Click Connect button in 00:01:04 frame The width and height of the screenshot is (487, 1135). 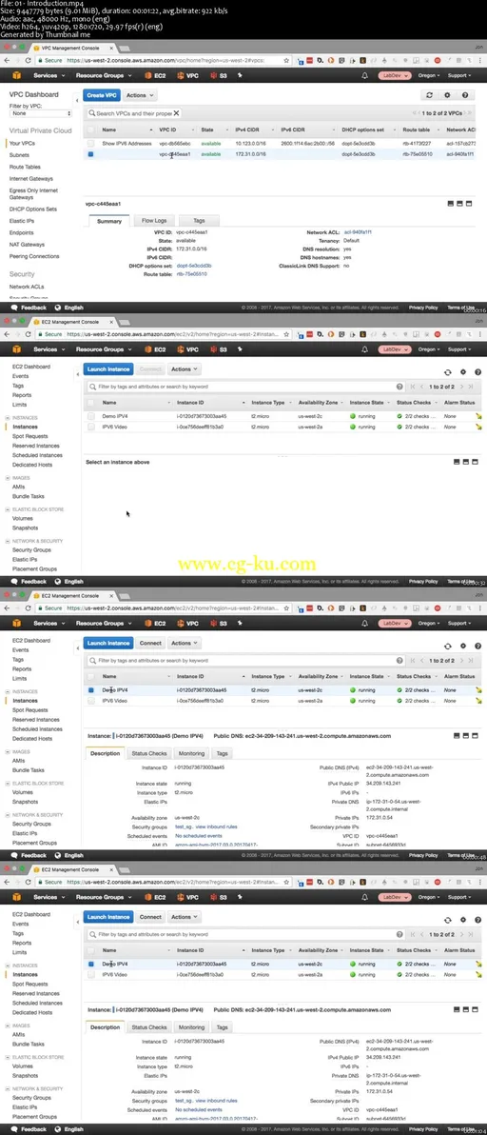pyautogui.click(x=150, y=916)
